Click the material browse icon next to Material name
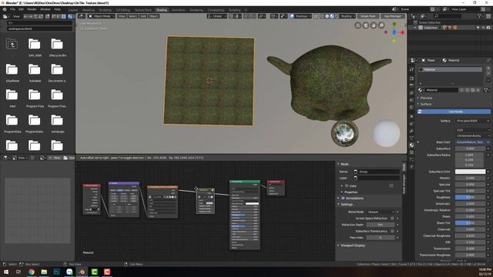 click(x=421, y=90)
